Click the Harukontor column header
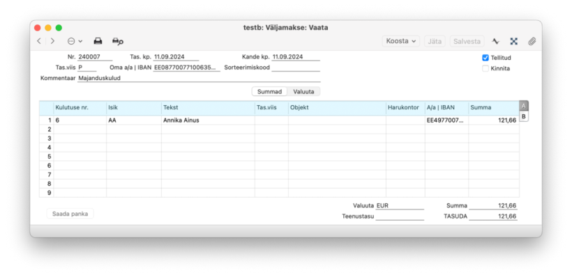This screenshot has height=277, width=572. (406, 108)
